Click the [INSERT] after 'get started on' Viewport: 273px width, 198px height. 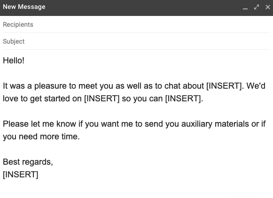pos(101,99)
